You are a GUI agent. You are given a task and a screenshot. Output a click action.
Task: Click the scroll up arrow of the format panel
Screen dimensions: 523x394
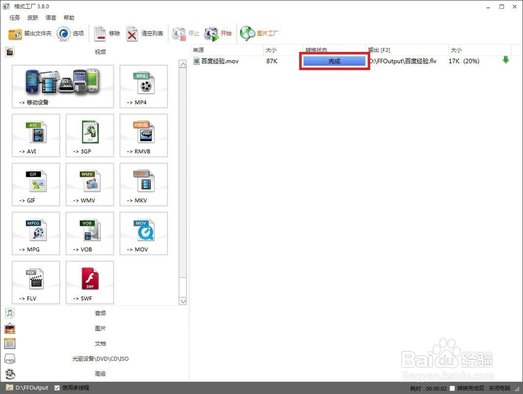pos(183,64)
